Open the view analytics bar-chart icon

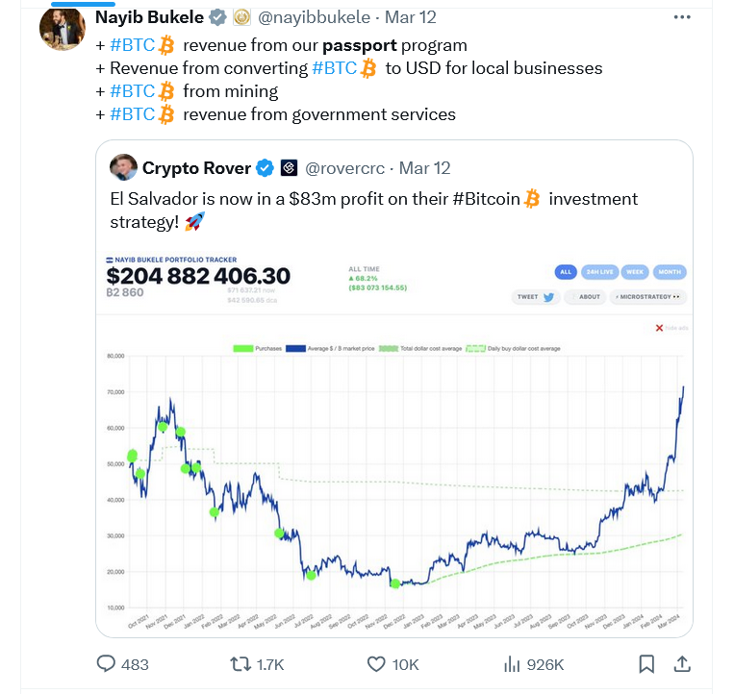tap(513, 663)
